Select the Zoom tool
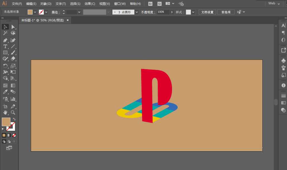The width and height of the screenshot is (287, 170). click(13, 113)
